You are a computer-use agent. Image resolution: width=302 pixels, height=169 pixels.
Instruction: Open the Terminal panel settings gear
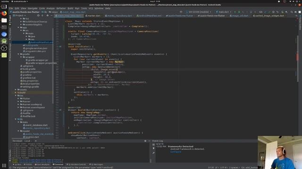[x=145, y=141]
